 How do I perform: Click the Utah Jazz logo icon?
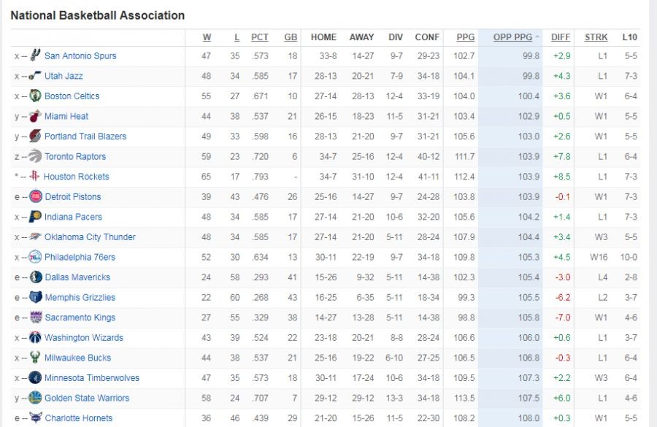[x=36, y=76]
